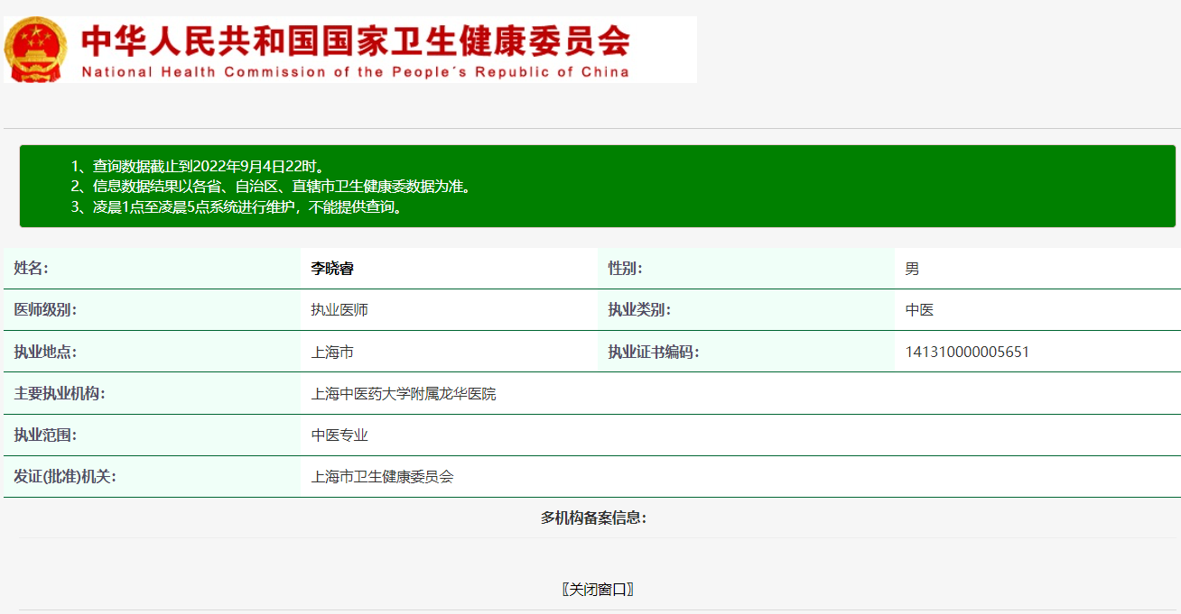Select the scope value 中医专业
Viewport: 1181px width, 614px height.
click(x=339, y=435)
